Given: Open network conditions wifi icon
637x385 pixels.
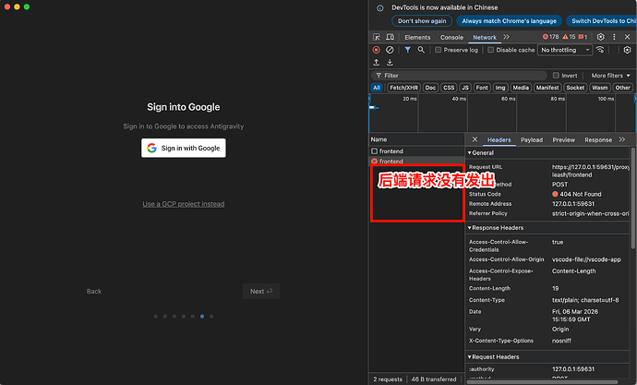Looking at the screenshot, I should 600,50.
